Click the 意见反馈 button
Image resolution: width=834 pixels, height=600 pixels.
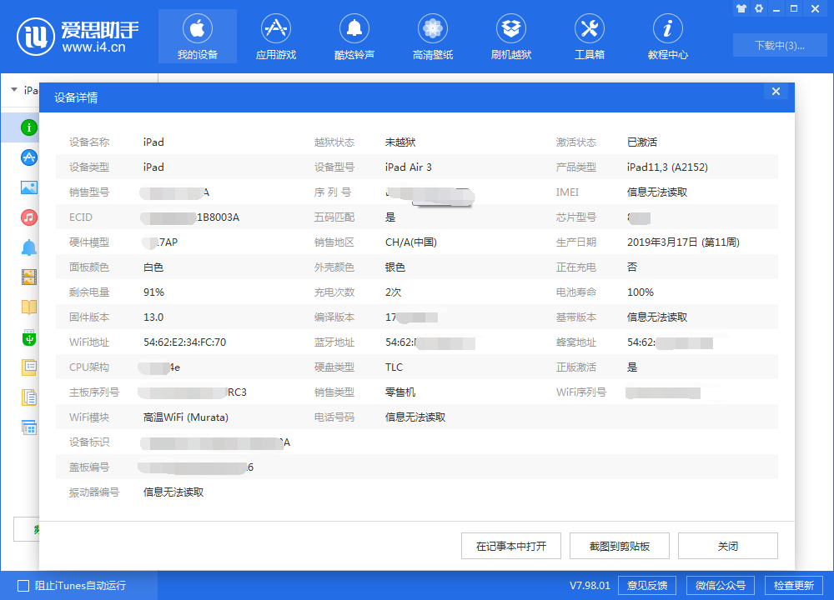click(647, 586)
